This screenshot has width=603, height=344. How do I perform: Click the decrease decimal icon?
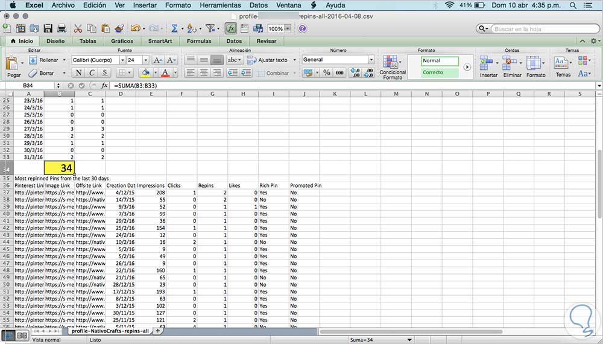pos(368,73)
